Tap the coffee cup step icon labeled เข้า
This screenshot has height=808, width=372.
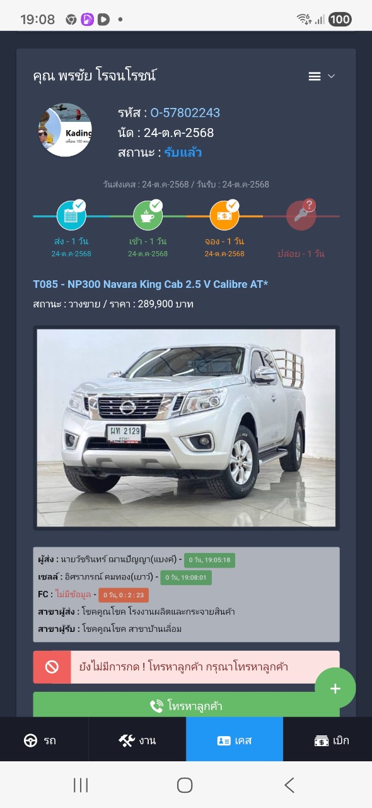(148, 216)
